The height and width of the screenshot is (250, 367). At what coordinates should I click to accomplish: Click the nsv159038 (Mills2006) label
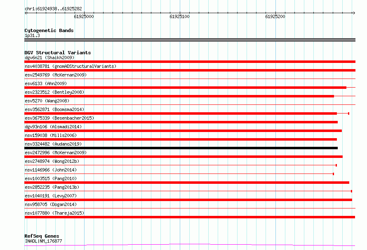click(51, 135)
